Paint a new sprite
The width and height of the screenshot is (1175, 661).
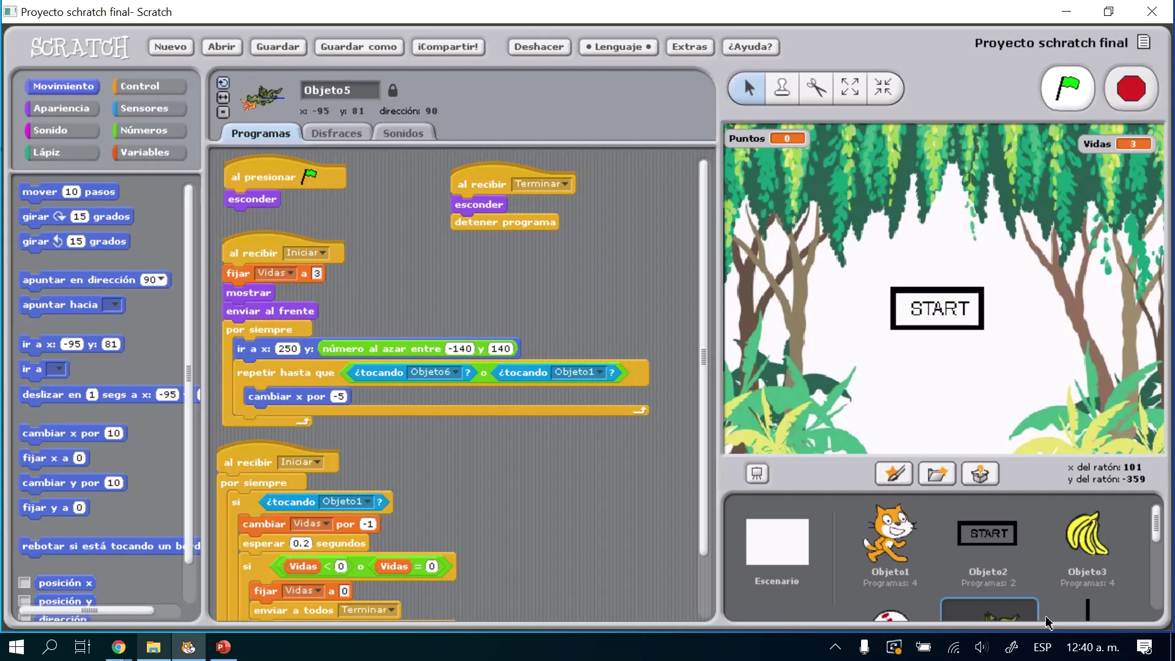pos(893,473)
